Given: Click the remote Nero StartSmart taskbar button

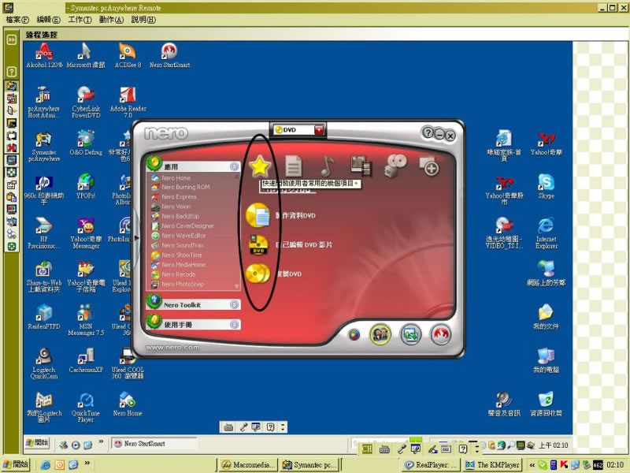Looking at the screenshot, I should (x=154, y=443).
